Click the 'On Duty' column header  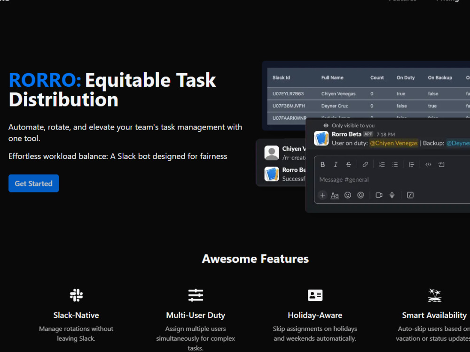[x=406, y=77]
